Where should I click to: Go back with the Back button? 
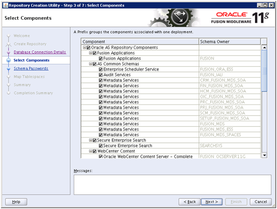click(190, 202)
